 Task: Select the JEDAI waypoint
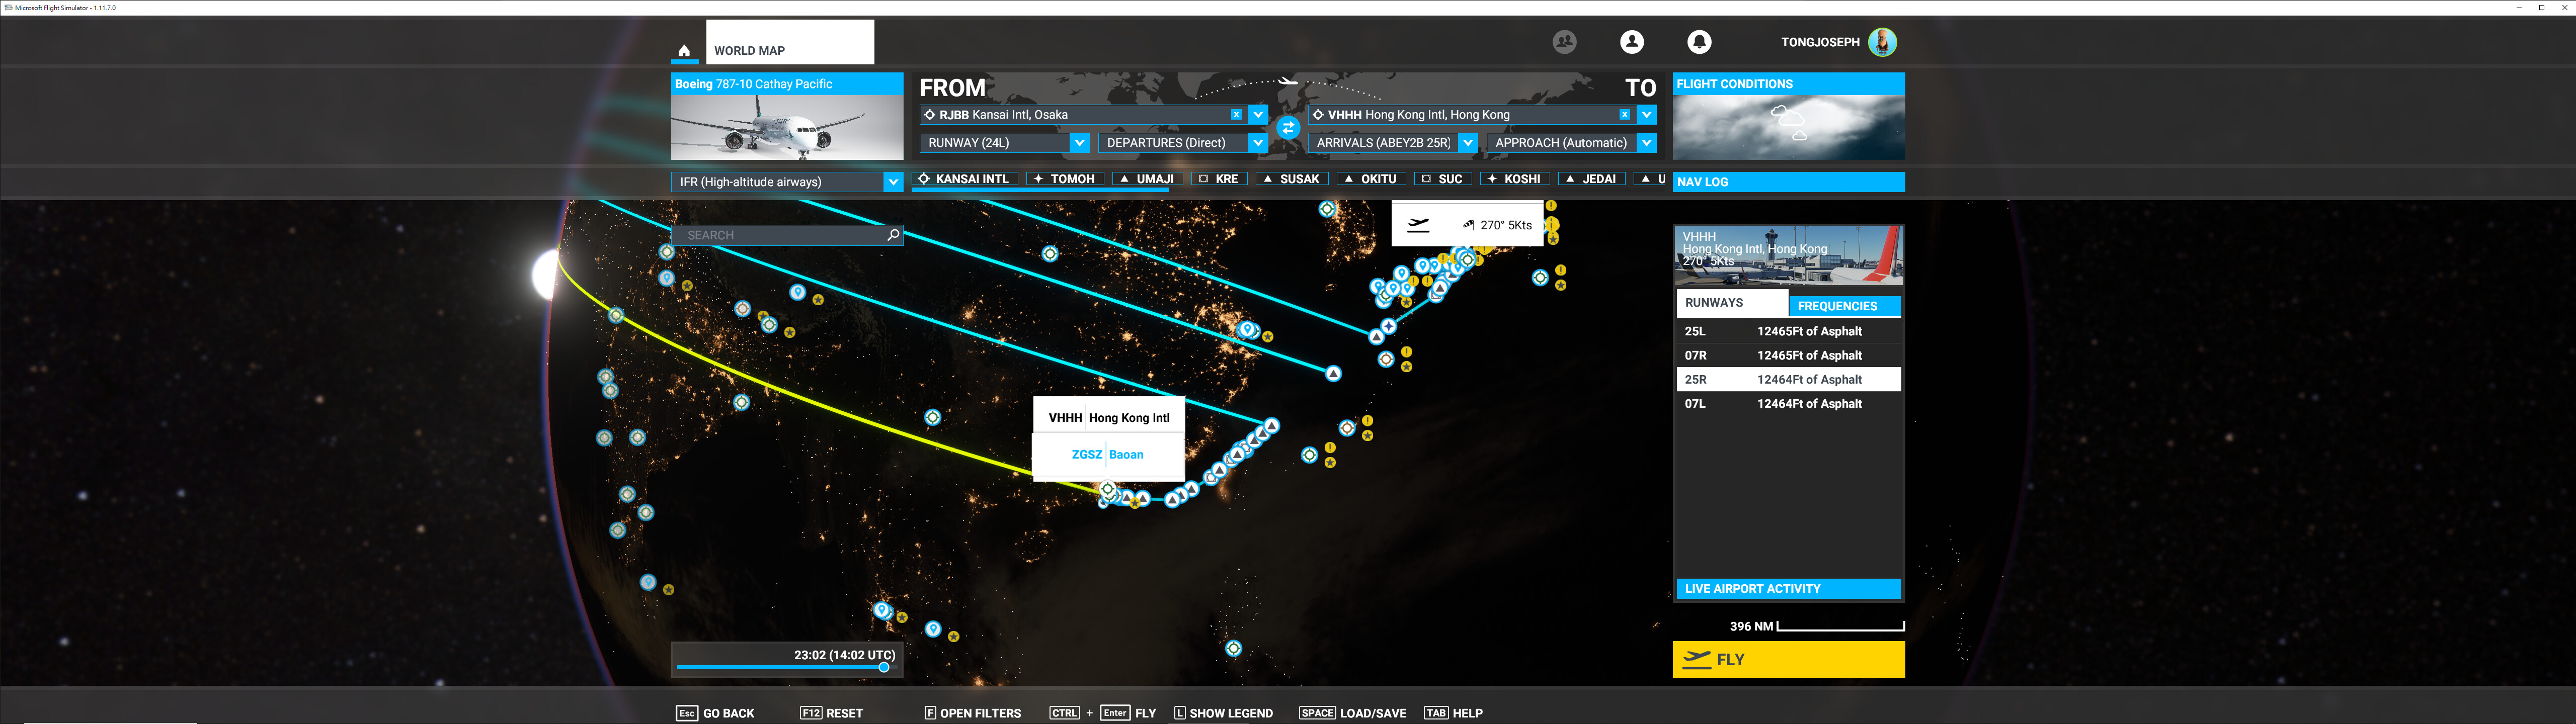coord(1591,179)
